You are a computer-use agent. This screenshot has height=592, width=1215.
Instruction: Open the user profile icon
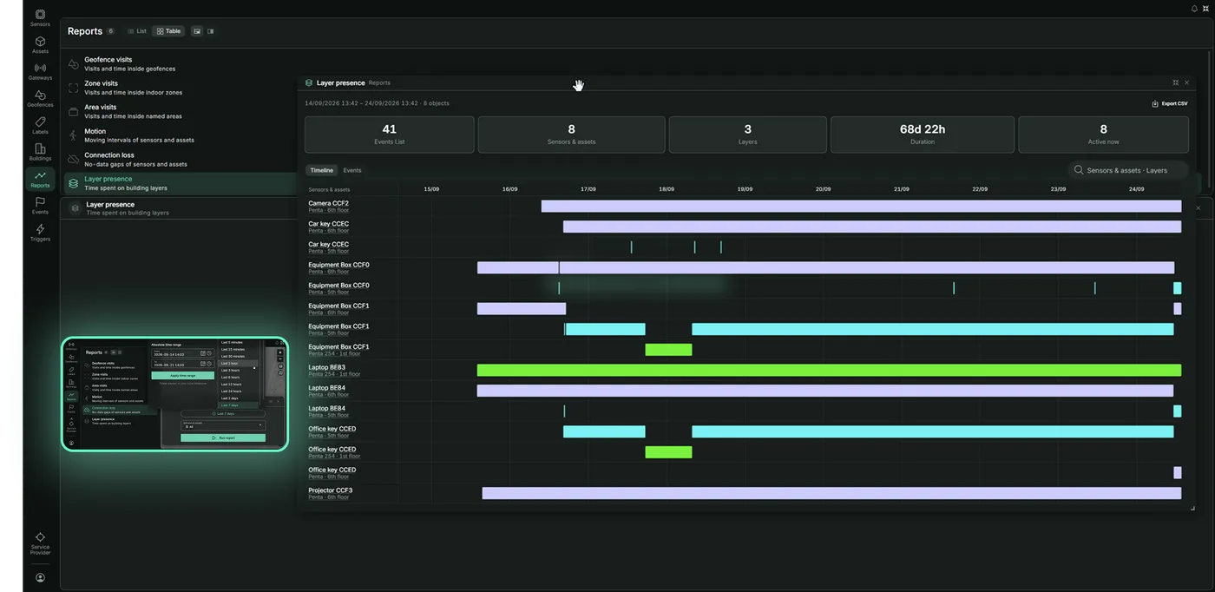pos(40,577)
